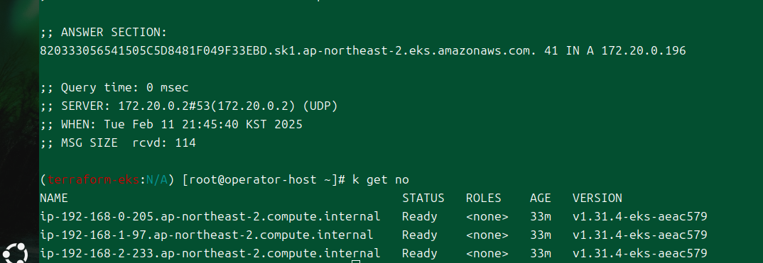
Task: Click the red terraform-eks context text in the prompt
Action: [x=94, y=180]
